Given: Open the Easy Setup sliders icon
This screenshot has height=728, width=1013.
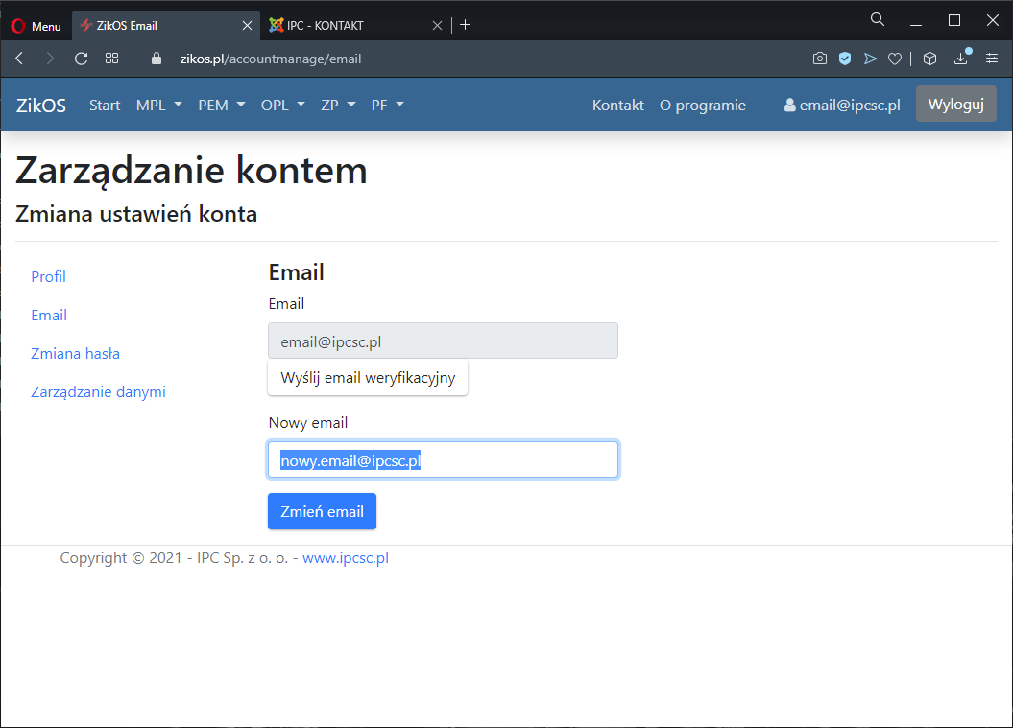Looking at the screenshot, I should tap(992, 59).
